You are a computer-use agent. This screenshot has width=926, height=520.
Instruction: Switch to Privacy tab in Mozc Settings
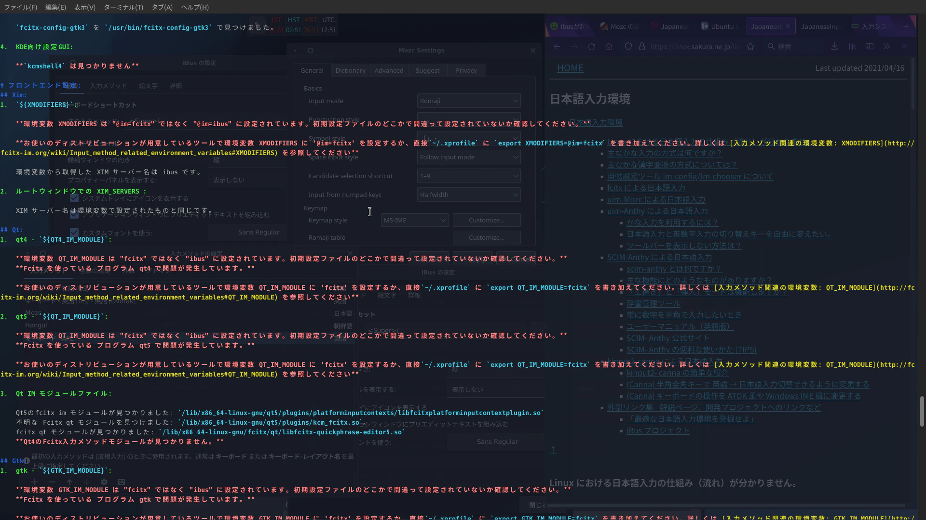tap(466, 70)
